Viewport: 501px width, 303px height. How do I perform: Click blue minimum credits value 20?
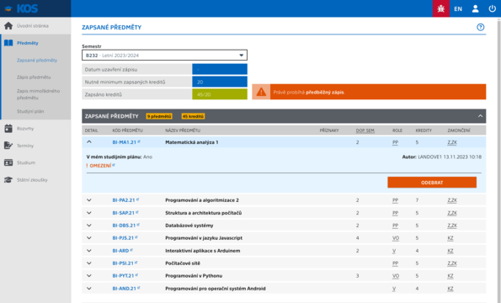click(220, 82)
